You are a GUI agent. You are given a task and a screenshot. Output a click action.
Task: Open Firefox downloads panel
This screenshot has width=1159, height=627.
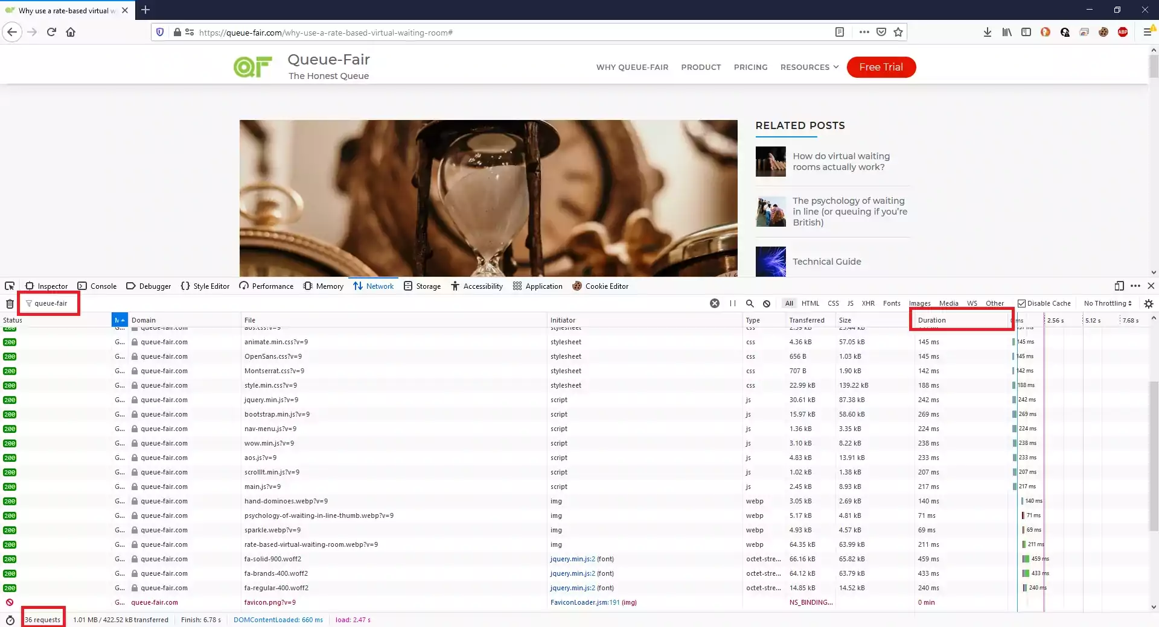988,32
